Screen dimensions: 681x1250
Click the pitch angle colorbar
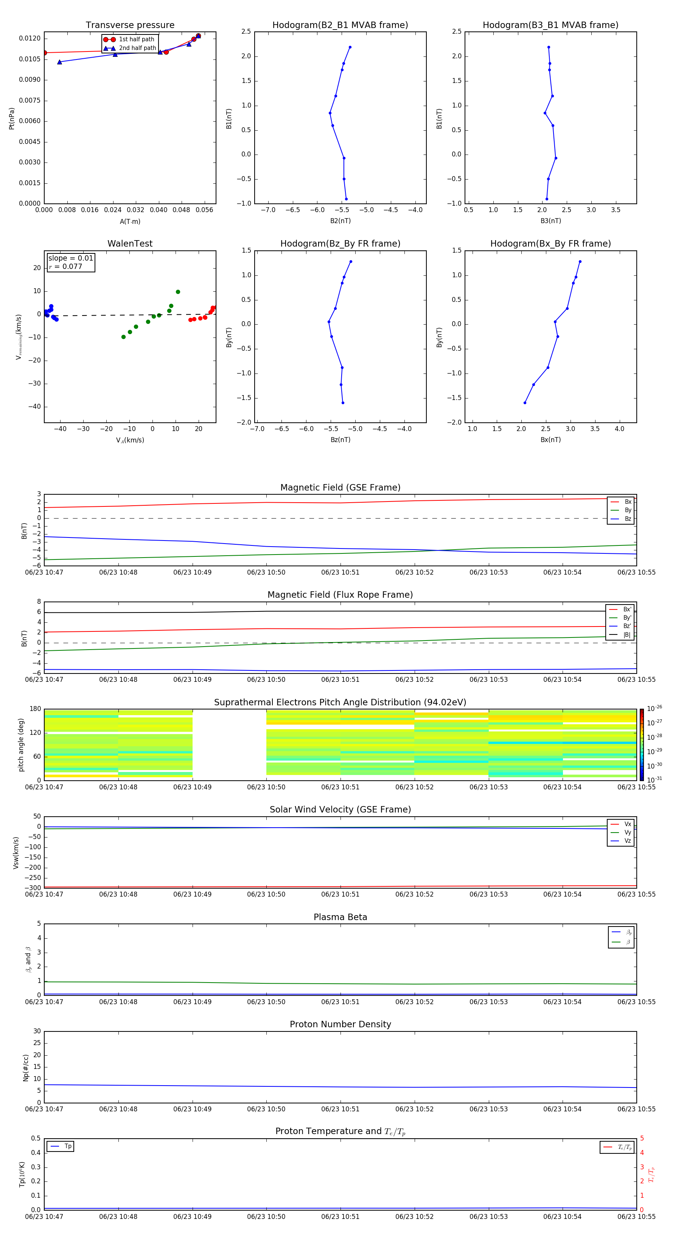[x=642, y=745]
